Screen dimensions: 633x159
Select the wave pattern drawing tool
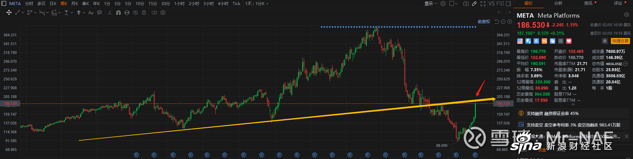(42, 13)
